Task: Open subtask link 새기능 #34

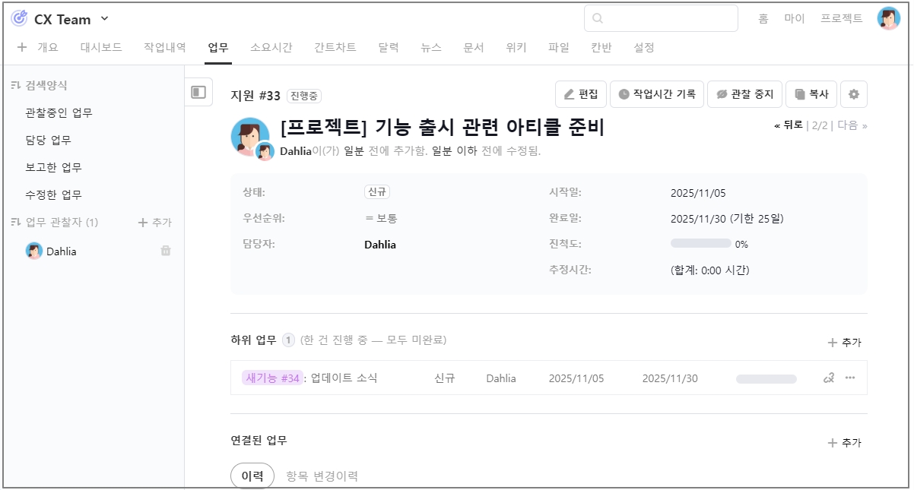Action: (x=272, y=378)
